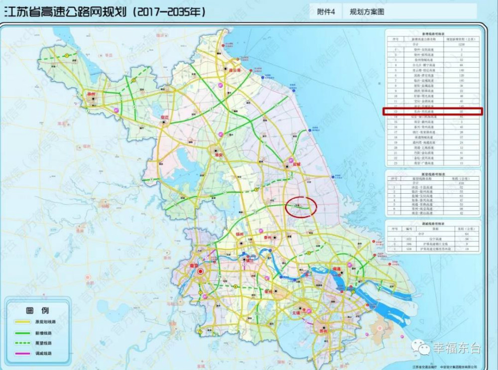Click the 附件4 label in the header

click(x=326, y=12)
